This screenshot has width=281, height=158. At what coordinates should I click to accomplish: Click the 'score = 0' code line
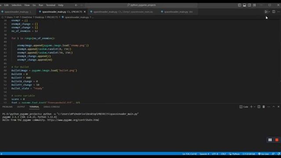click(x=18, y=99)
